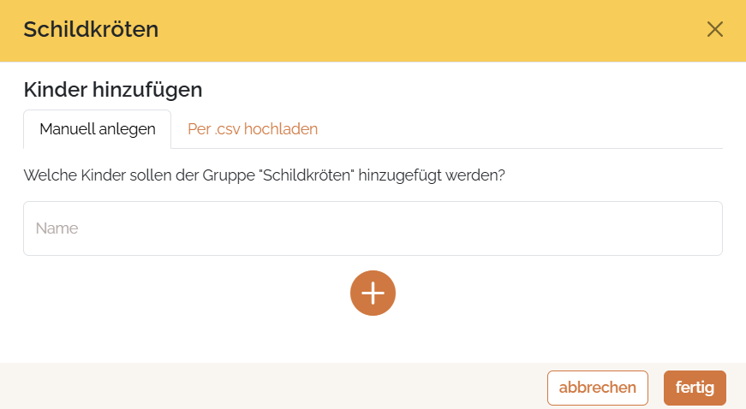Close the Schildkröten dialog with the X
The width and height of the screenshot is (746, 409).
715,29
